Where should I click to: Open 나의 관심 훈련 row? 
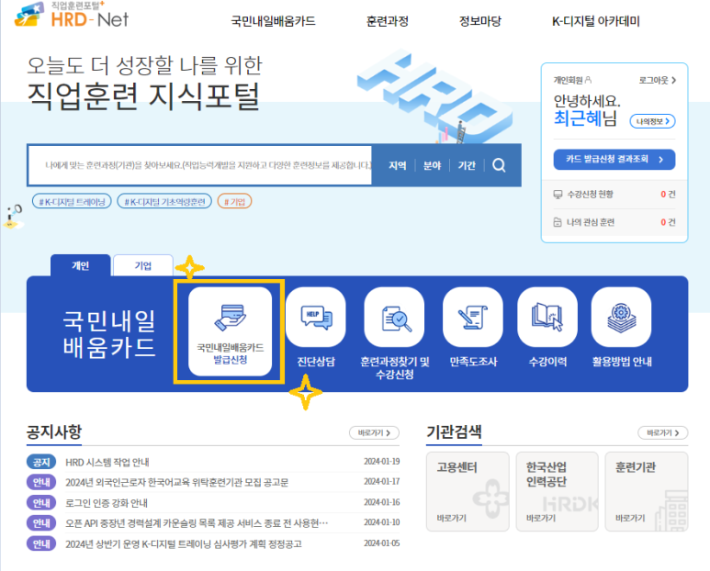(x=614, y=222)
